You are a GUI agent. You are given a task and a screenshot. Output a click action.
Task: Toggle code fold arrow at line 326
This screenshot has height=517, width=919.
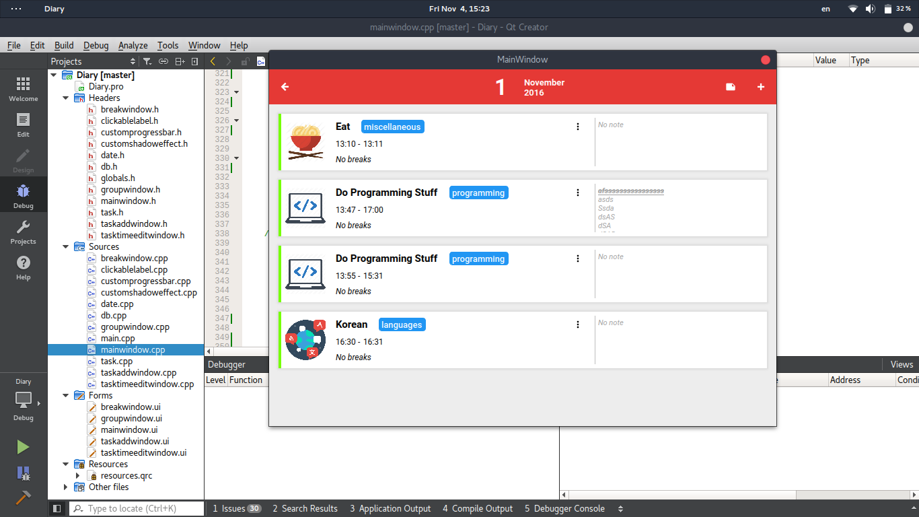(237, 120)
